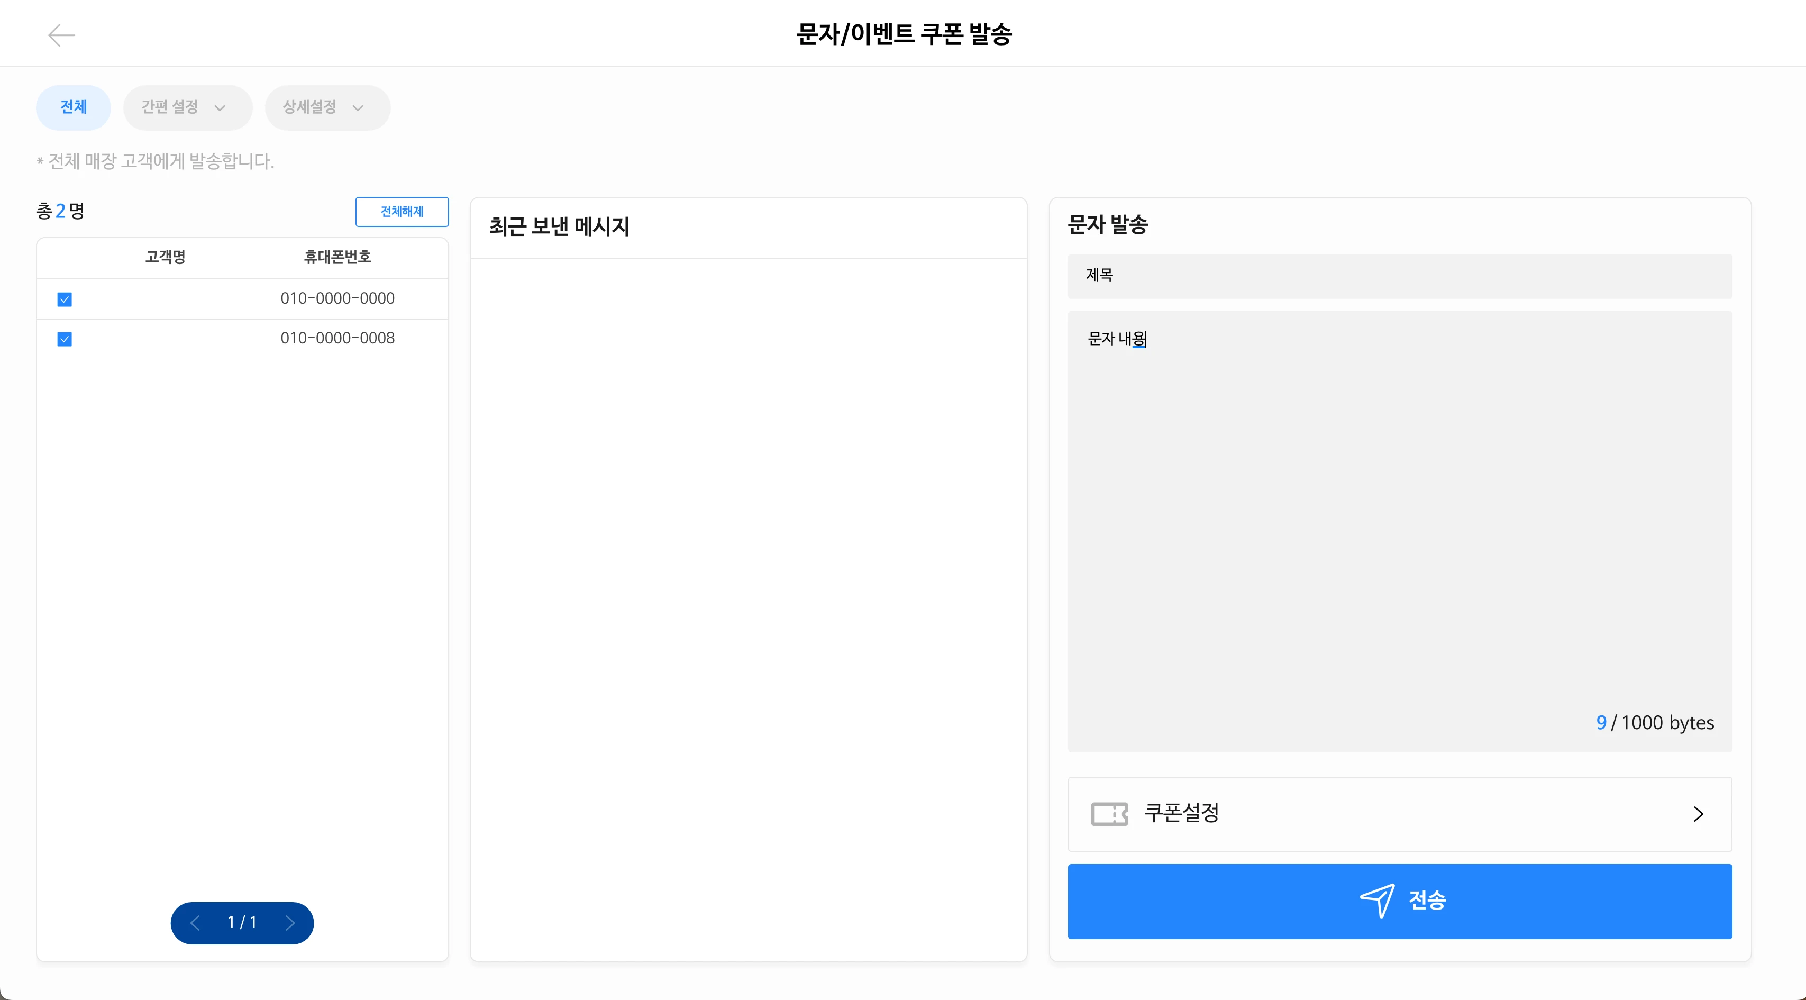This screenshot has height=1000, width=1806.
Task: Focus the 제목 input field
Action: pos(1399,276)
